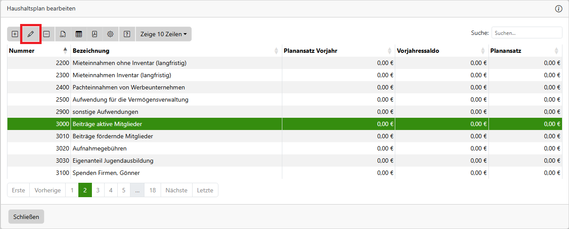Select the row 'Spenden Firmen, Gönner'
The height and width of the screenshot is (229, 569).
(x=175, y=173)
